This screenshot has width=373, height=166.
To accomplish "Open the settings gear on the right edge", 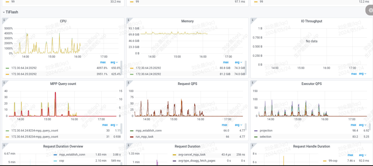I will [x=370, y=10].
